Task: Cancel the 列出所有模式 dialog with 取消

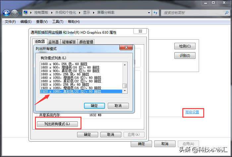Action: click(118, 106)
